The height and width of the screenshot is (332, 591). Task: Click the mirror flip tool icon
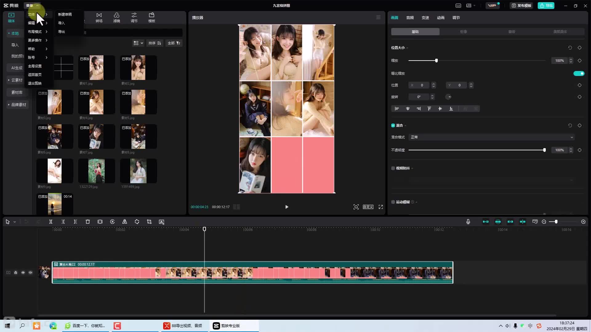click(125, 222)
